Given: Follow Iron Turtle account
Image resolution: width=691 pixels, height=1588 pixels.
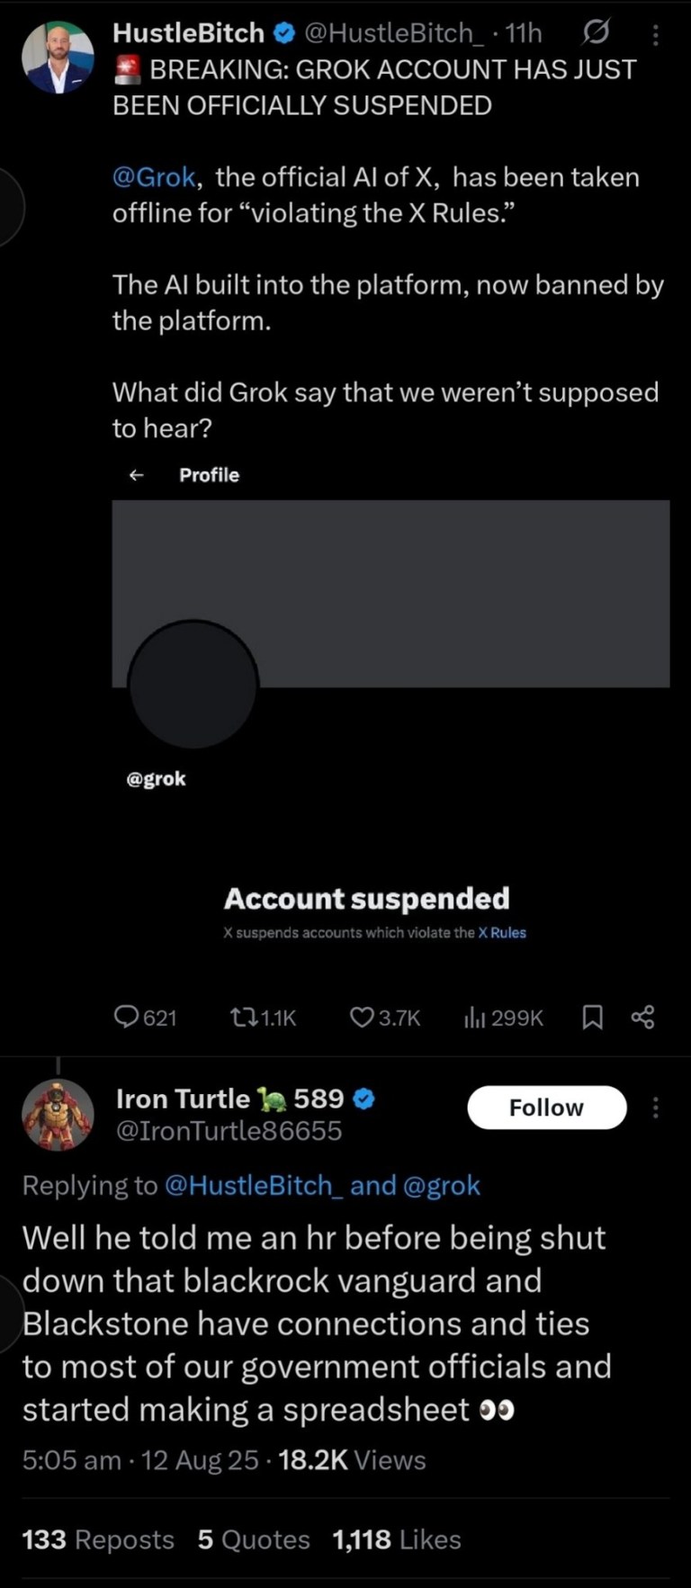Looking at the screenshot, I should [x=546, y=1108].
